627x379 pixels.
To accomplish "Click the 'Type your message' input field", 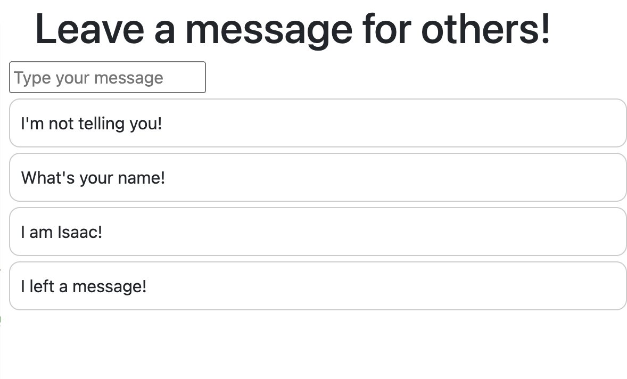I will pyautogui.click(x=107, y=77).
